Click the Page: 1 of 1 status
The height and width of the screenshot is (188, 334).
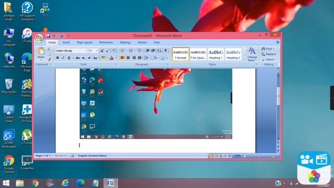click(43, 156)
